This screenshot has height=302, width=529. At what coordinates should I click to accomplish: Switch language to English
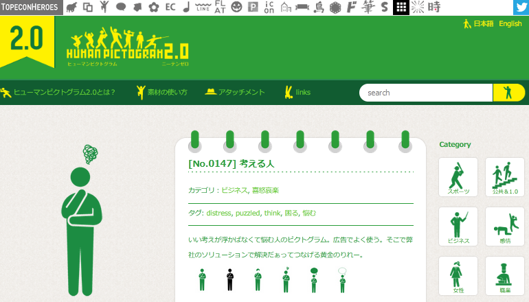510,23
